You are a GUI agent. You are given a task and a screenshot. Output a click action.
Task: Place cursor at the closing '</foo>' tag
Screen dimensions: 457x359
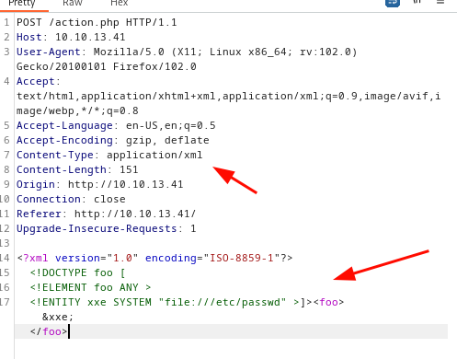coord(49,331)
